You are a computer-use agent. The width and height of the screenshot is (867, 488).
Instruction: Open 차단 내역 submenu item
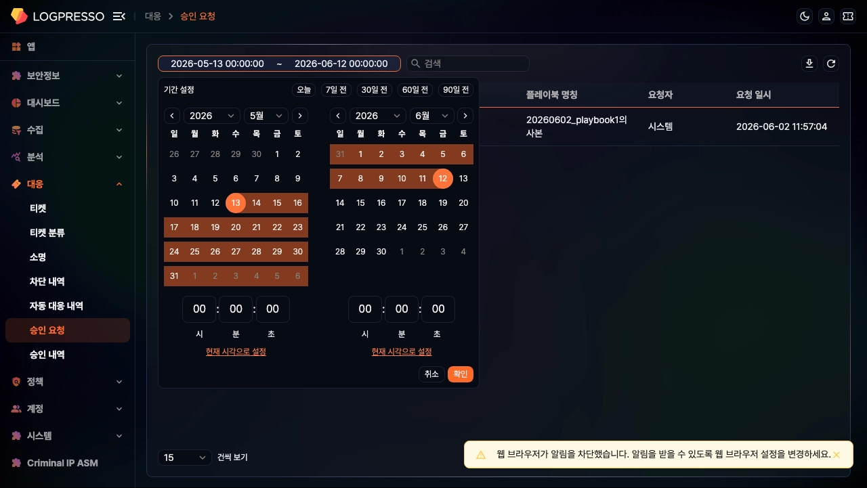click(x=67, y=282)
